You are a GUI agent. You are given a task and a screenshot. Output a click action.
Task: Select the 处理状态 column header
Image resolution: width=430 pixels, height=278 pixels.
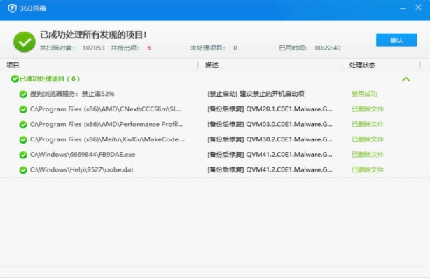point(362,65)
